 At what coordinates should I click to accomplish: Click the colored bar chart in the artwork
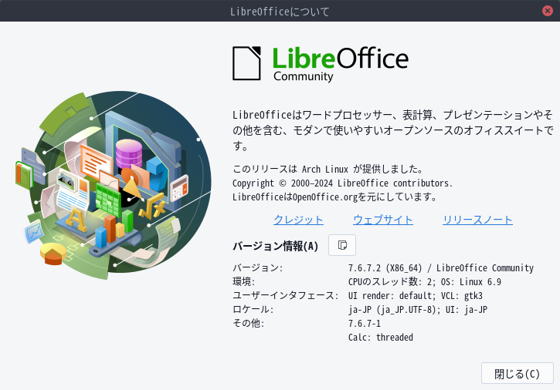pos(114,229)
